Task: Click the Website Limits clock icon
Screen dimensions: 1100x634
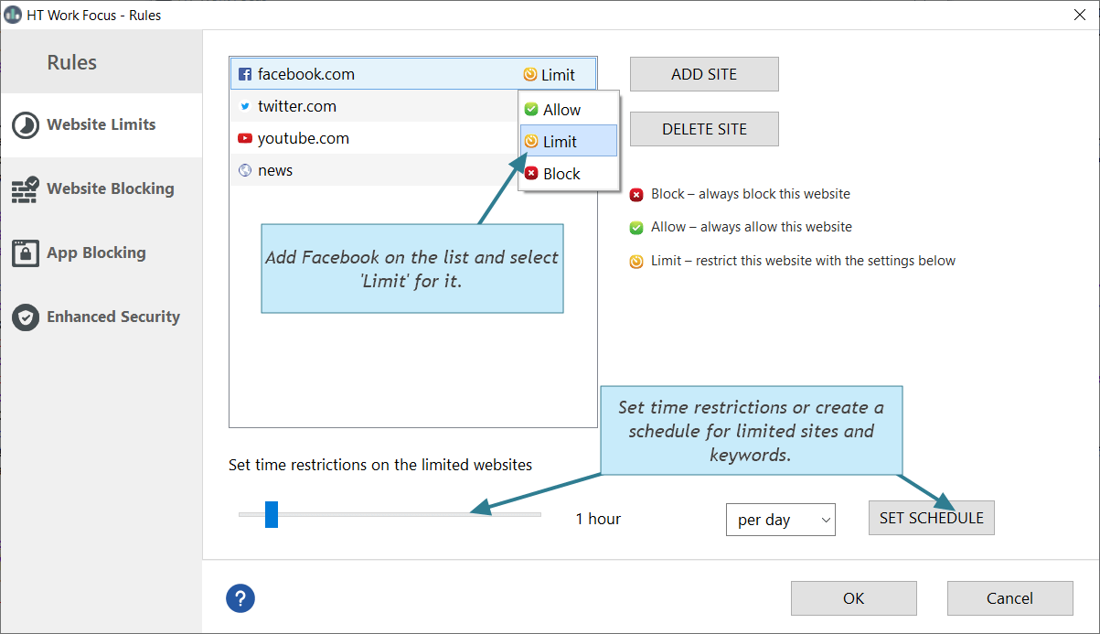Action: click(x=25, y=125)
